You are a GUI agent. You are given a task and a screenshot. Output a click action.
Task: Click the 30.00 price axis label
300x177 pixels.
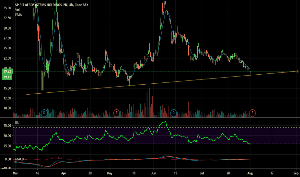tap(7, 28)
